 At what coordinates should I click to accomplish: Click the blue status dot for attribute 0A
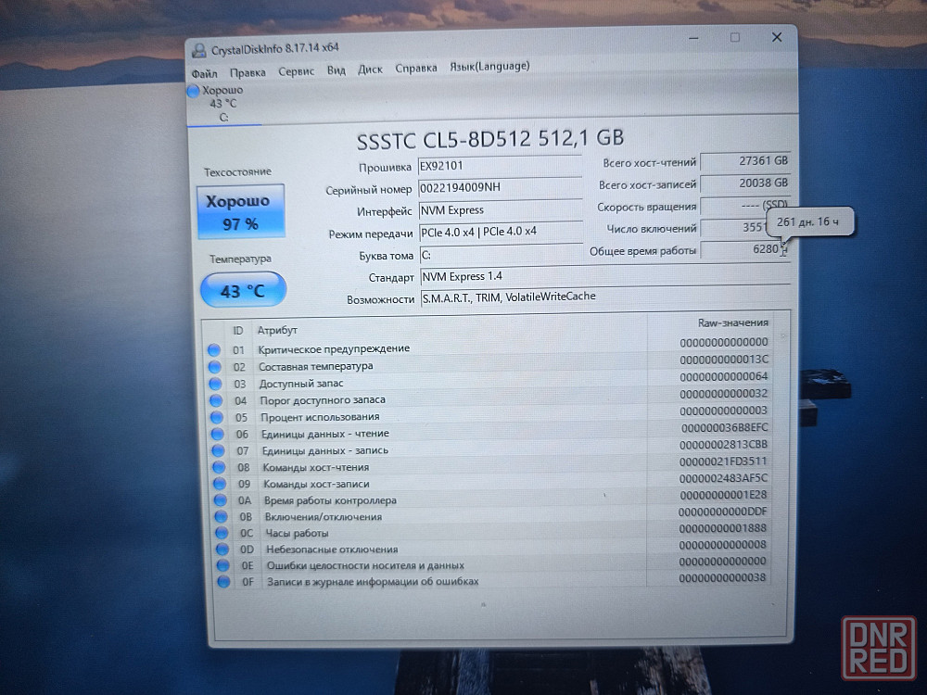pyautogui.click(x=220, y=500)
